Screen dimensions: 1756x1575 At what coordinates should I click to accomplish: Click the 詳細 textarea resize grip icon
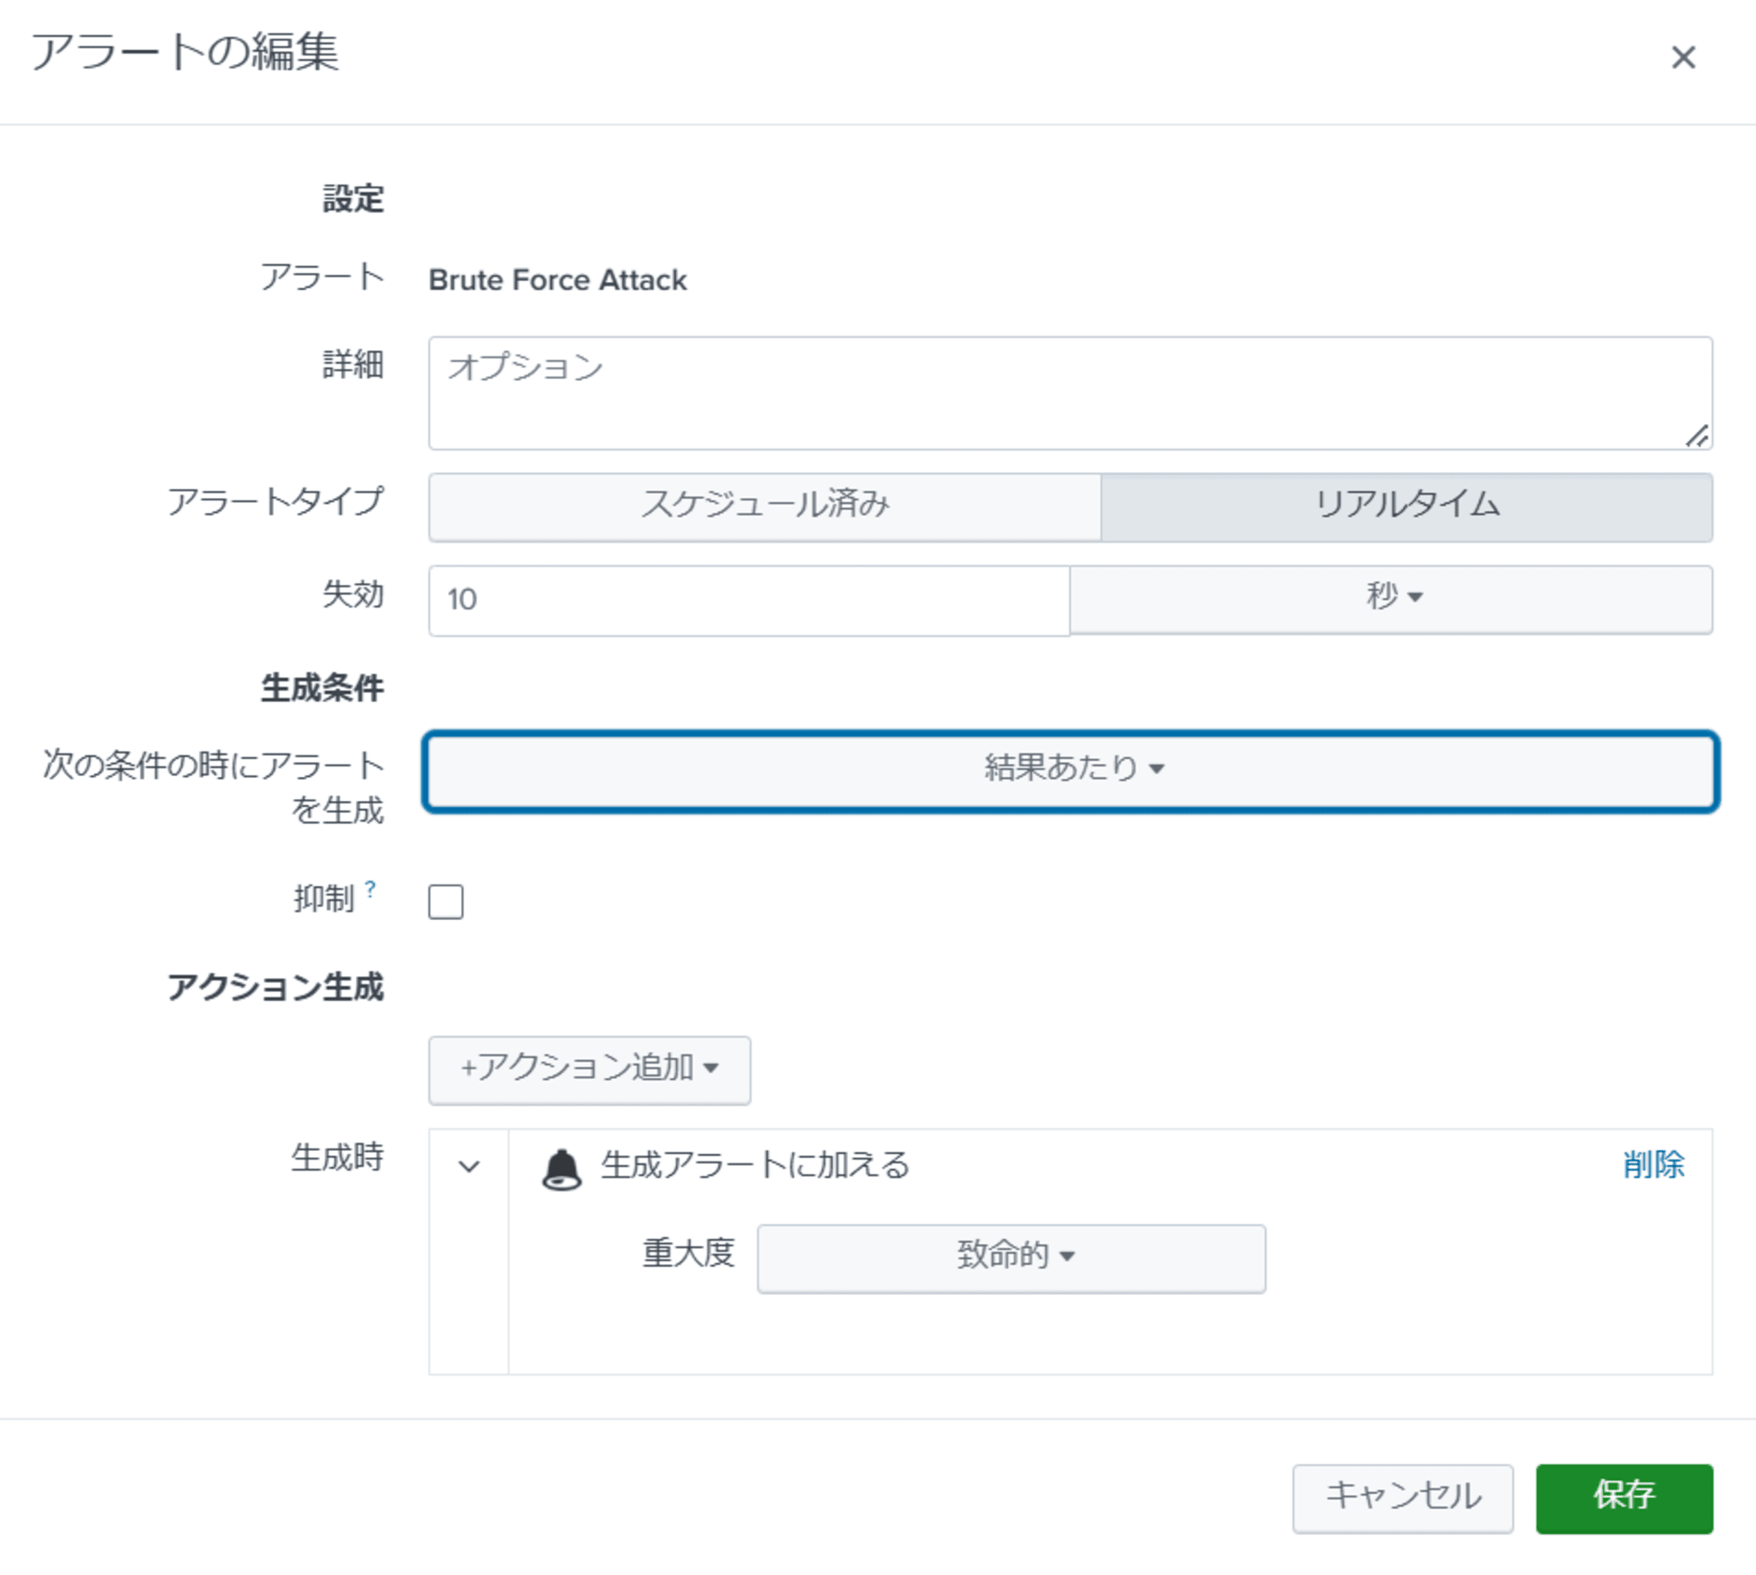(x=1697, y=435)
